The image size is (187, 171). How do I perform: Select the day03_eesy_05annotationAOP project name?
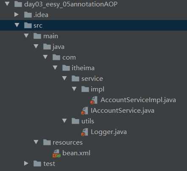71,4
